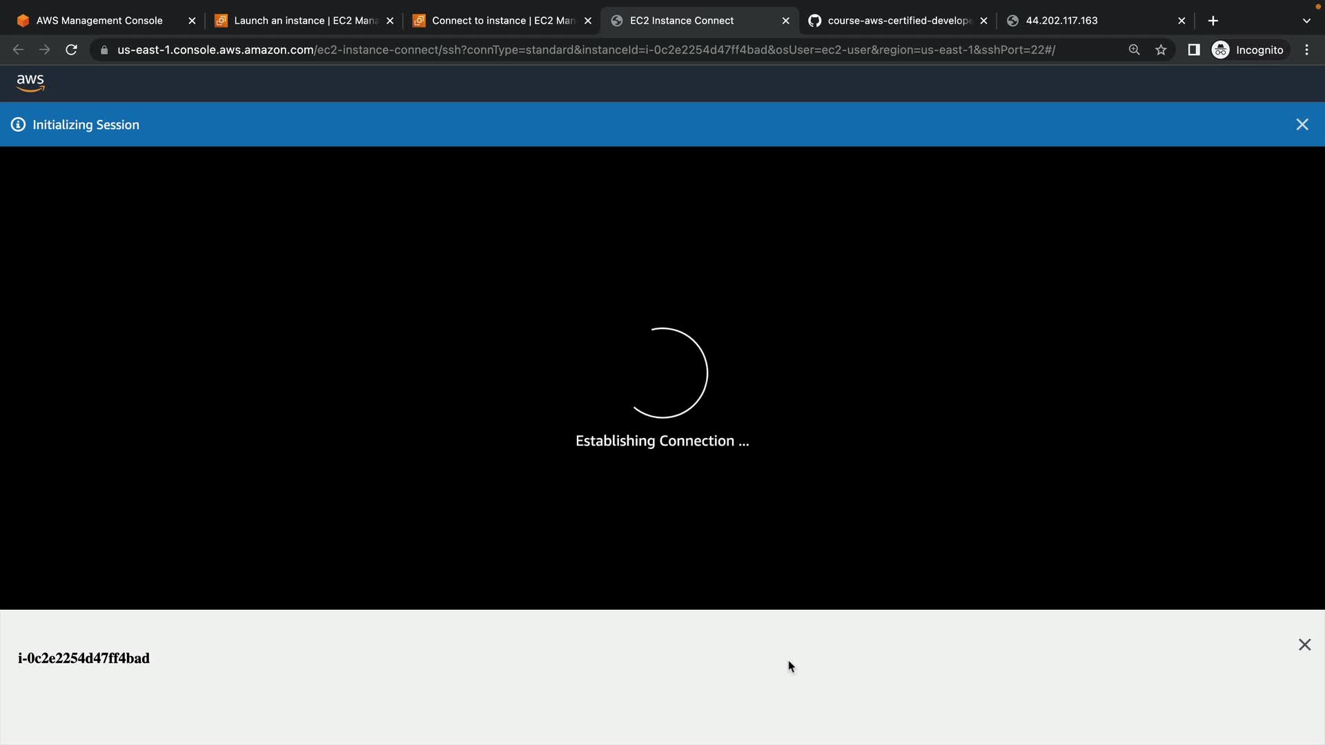This screenshot has width=1325, height=745.
Task: Dismiss the Initializing Session banner
Action: 1302,125
